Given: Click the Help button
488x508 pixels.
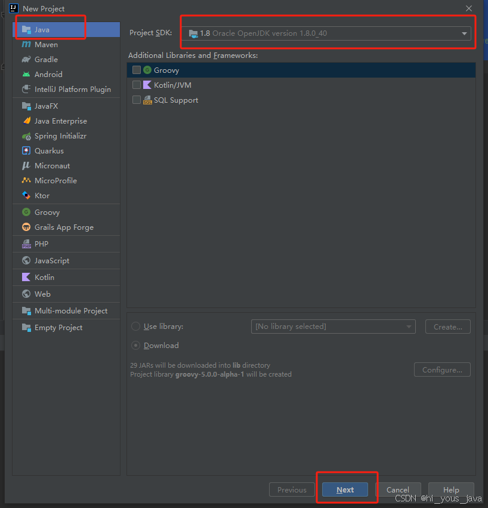Looking at the screenshot, I should click(x=451, y=489).
